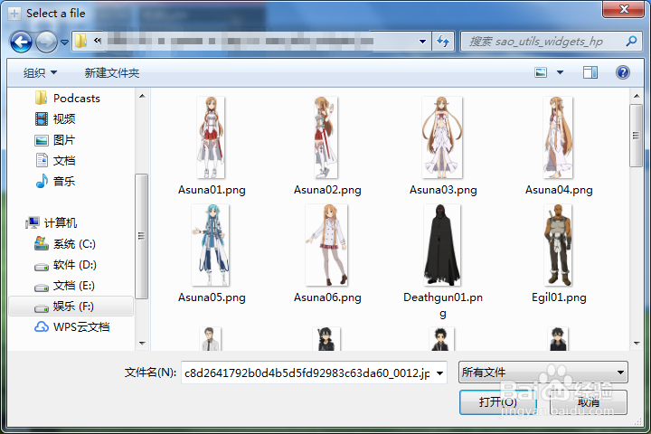Click the Deathgun01.png file name

point(443,306)
